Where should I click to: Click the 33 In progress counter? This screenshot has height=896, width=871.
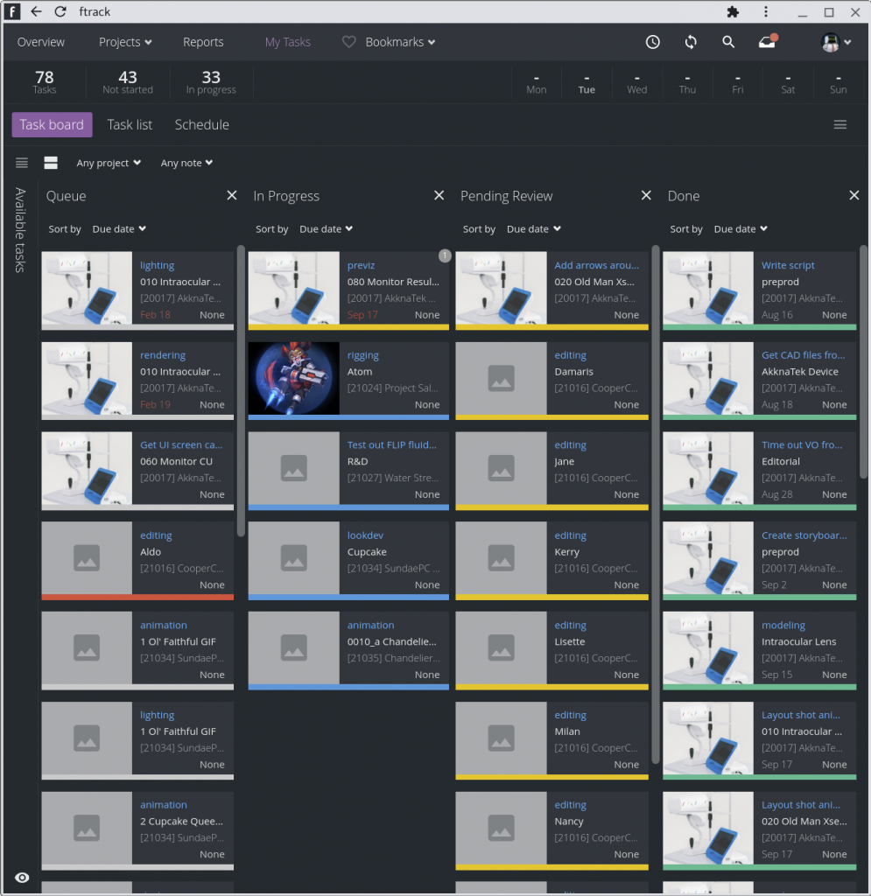pyautogui.click(x=211, y=81)
